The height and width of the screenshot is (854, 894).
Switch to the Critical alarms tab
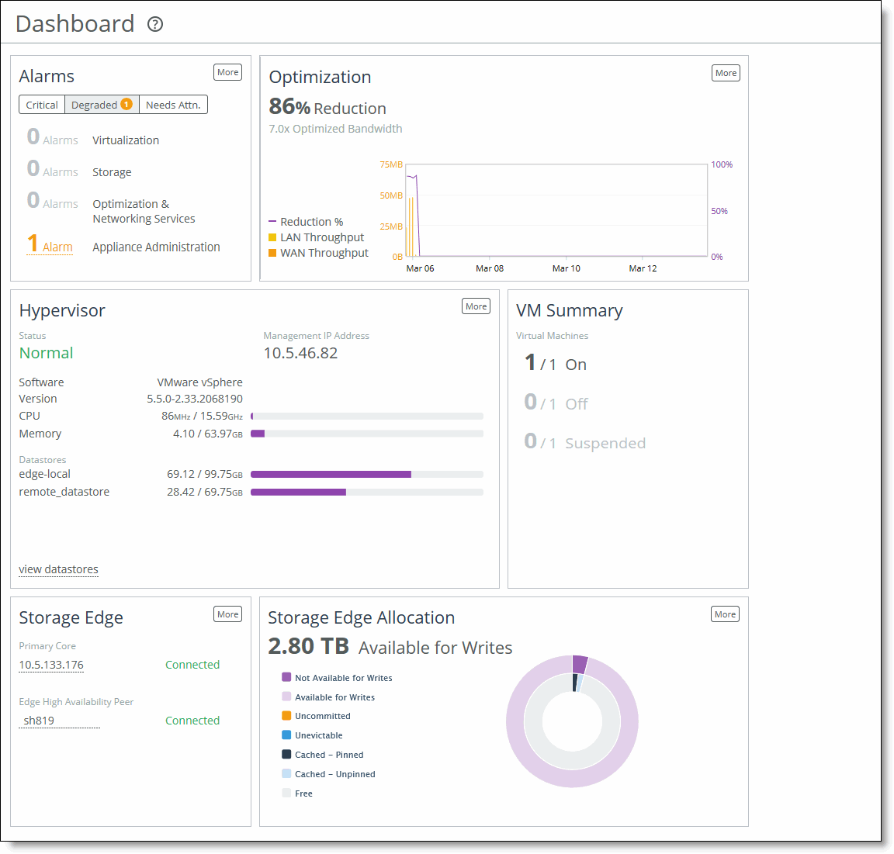[x=41, y=104]
